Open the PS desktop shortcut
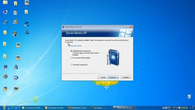Viewport: 195px width, 110px height. point(16,88)
